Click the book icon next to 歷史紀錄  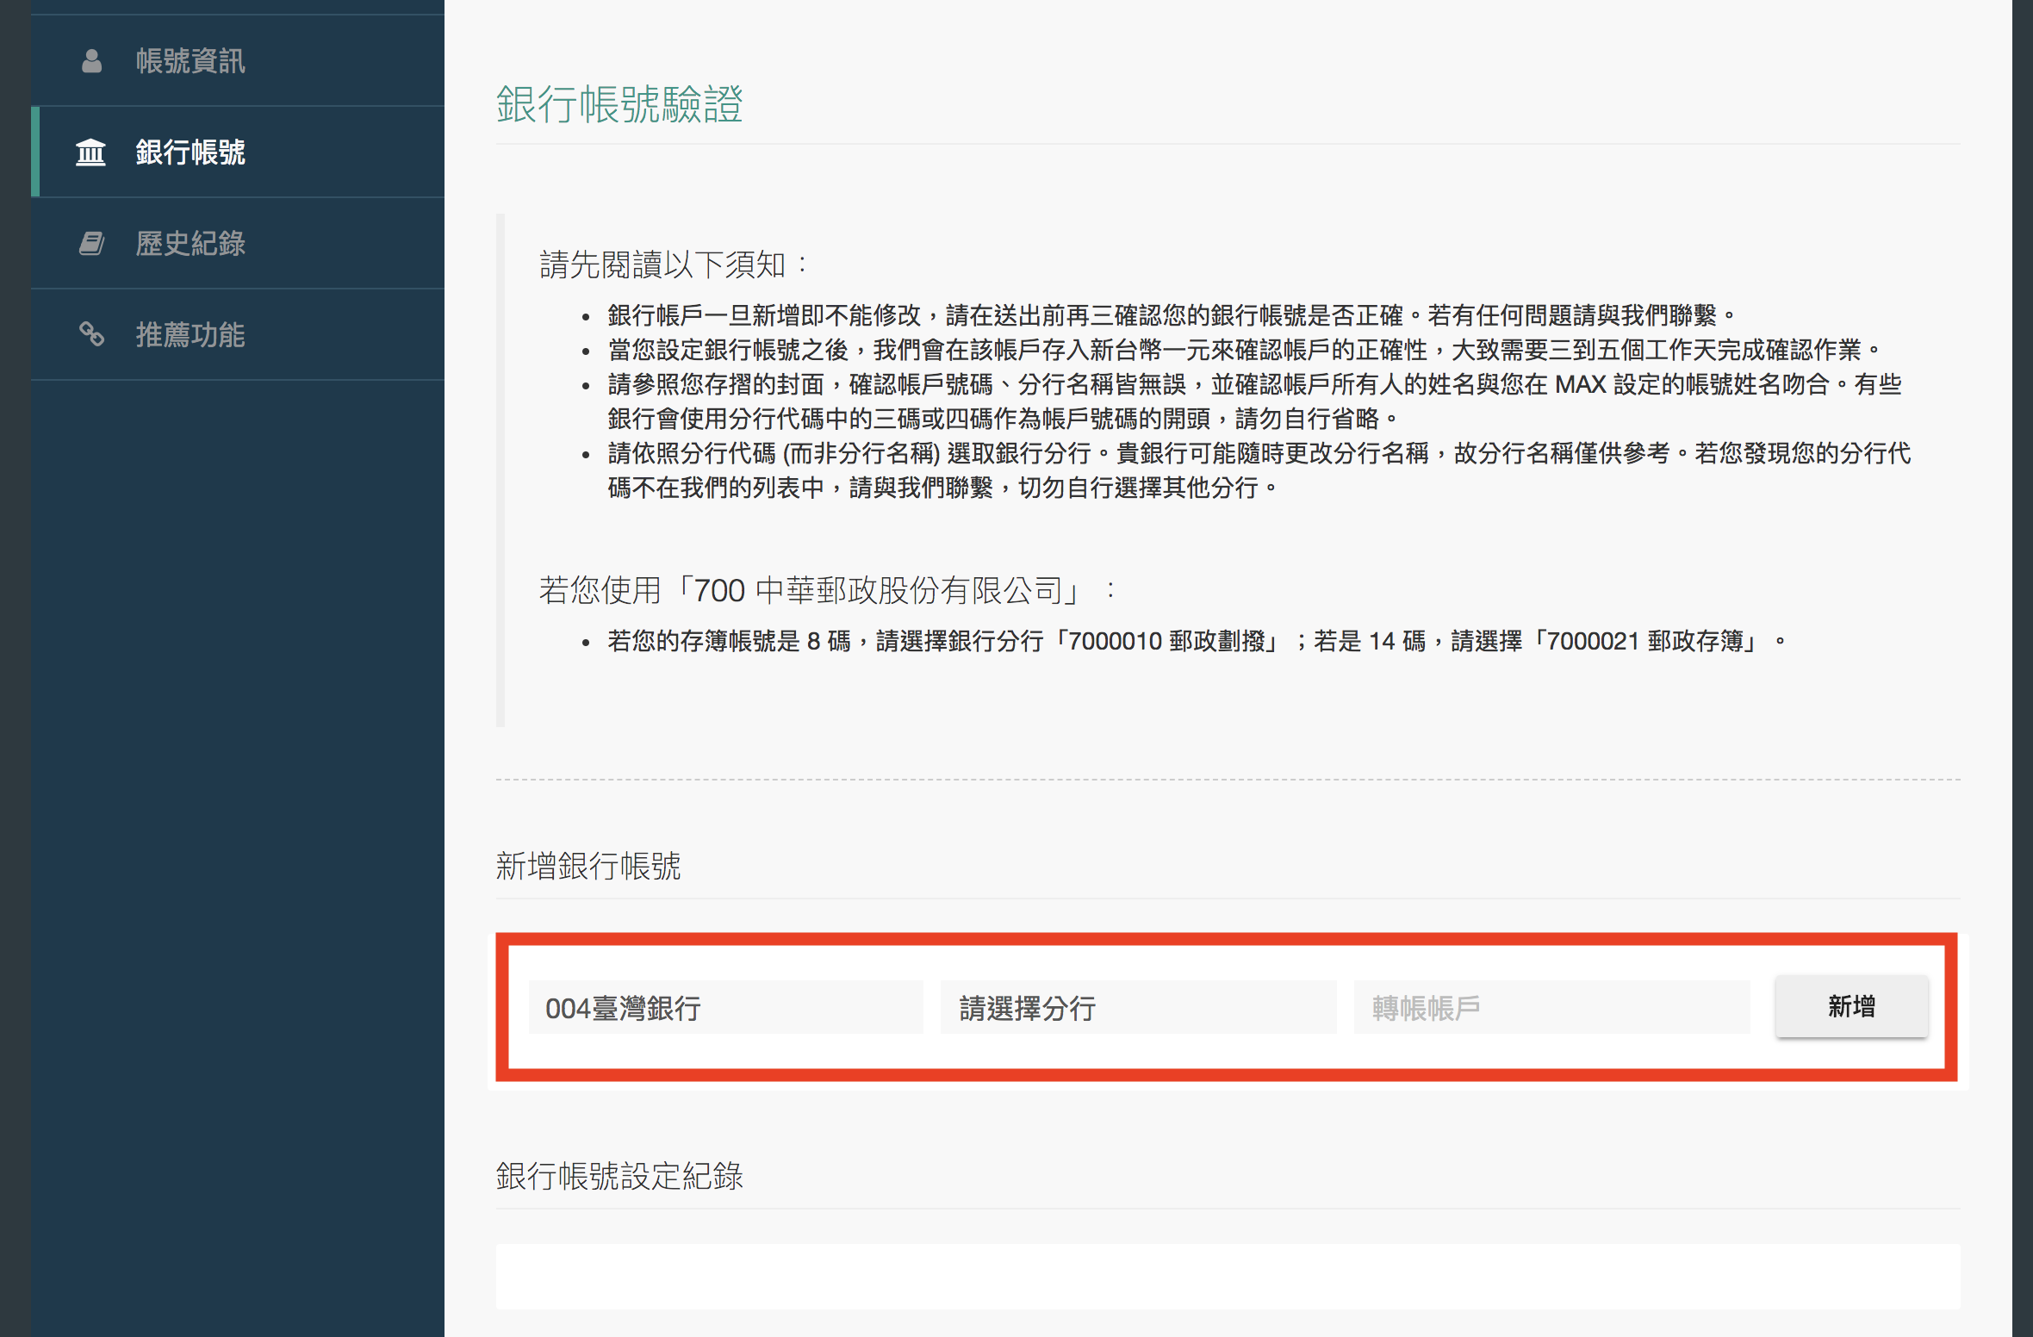tap(91, 244)
